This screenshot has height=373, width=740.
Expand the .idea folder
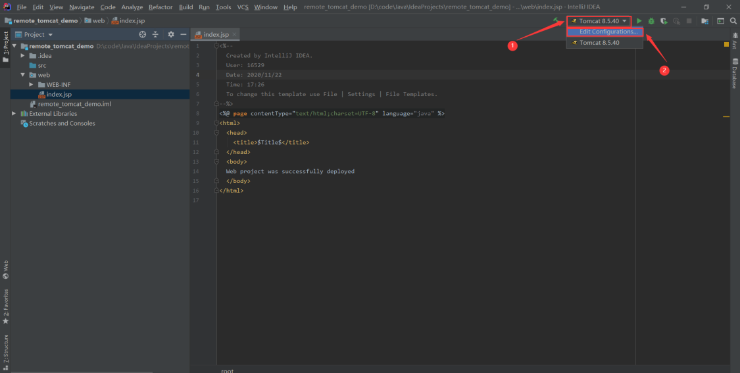(22, 56)
